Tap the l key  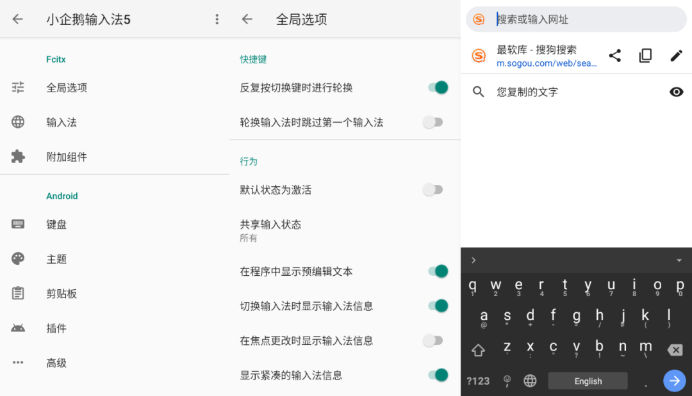[x=669, y=318]
